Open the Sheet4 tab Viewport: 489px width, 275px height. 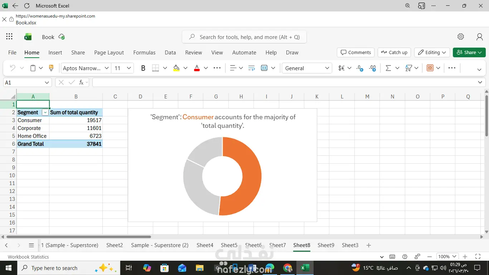tap(205, 245)
